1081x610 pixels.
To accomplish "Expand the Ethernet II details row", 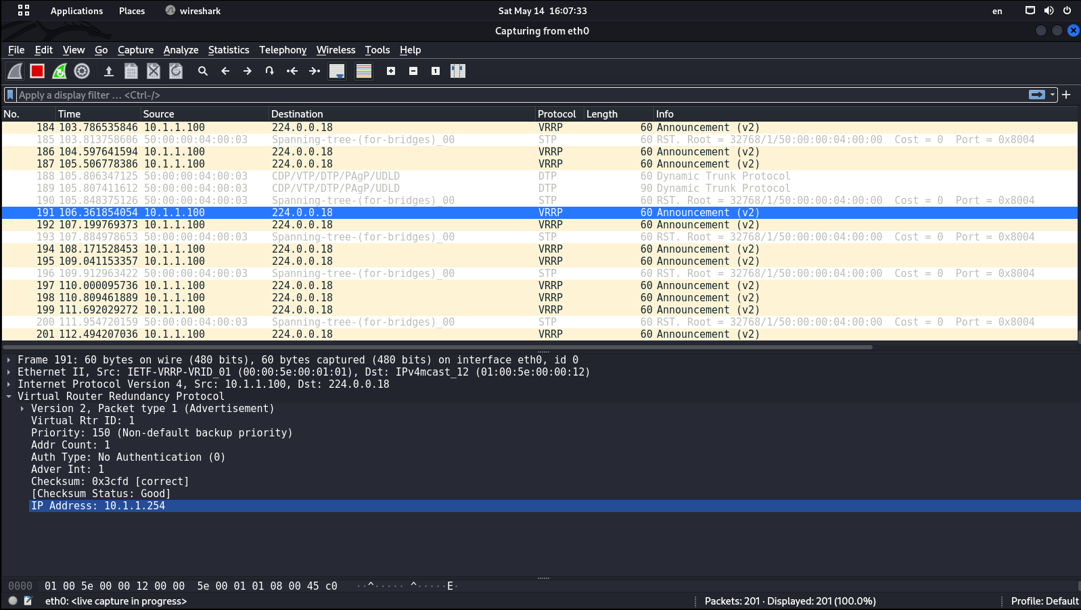I will (x=9, y=372).
